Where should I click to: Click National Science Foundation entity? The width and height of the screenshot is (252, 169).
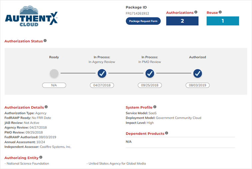click(28, 164)
